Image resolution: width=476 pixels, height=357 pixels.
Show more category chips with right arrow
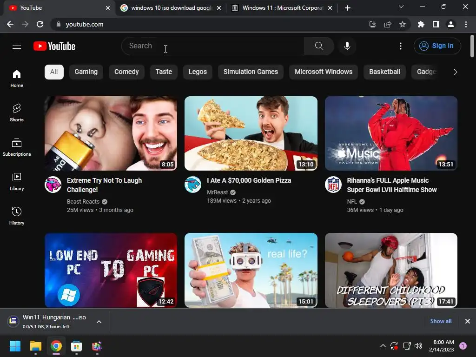pyautogui.click(x=455, y=72)
